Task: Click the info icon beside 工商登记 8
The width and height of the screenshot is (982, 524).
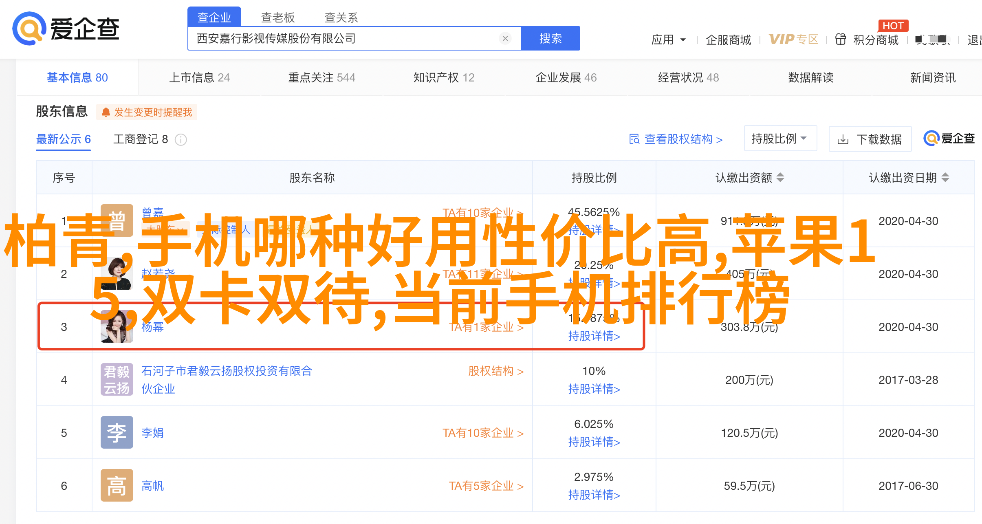Action: (181, 140)
